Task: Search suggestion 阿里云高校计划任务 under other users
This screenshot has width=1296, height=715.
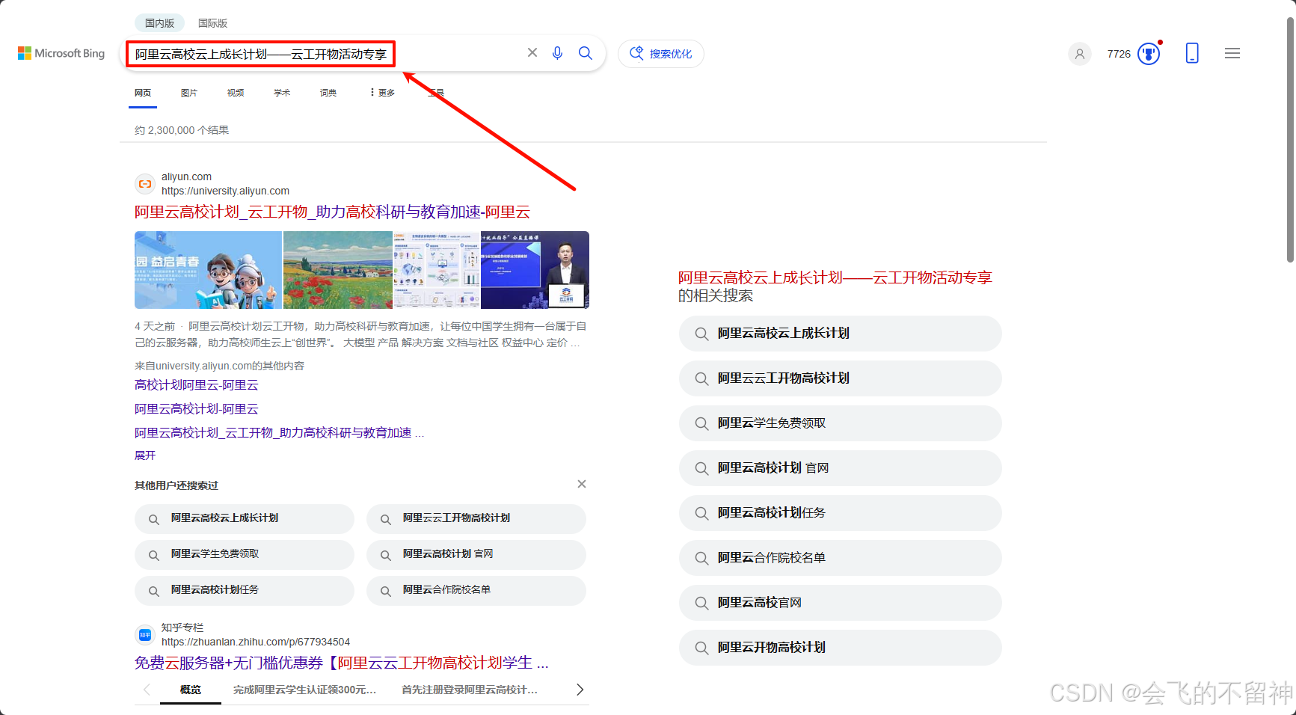Action: (245, 590)
